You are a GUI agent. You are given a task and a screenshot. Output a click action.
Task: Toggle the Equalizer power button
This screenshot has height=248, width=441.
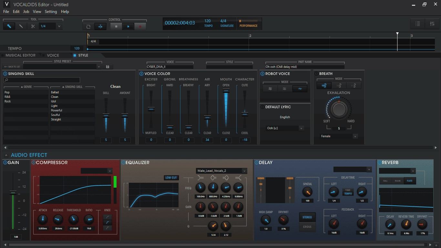tap(123, 162)
